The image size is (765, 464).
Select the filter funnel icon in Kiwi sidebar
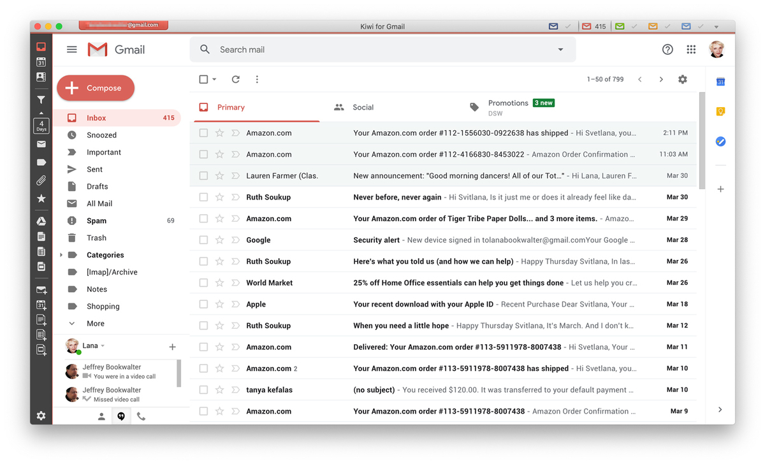[41, 99]
